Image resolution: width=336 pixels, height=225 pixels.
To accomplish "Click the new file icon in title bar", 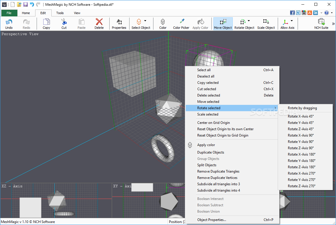I will (13, 4).
